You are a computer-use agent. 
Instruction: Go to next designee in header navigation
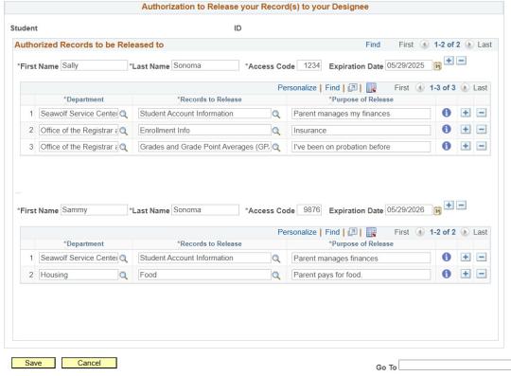click(469, 45)
